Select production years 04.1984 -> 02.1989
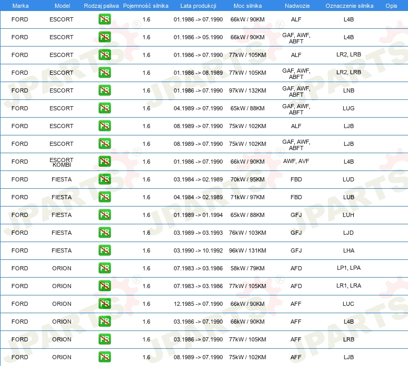Screen dimensions: 408x366 [198, 197]
